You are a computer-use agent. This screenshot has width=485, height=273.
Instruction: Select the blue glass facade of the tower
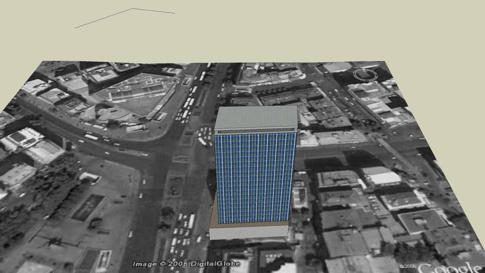[x=254, y=175]
